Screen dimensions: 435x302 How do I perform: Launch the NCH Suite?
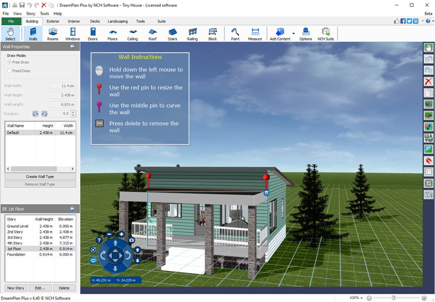(x=326, y=34)
